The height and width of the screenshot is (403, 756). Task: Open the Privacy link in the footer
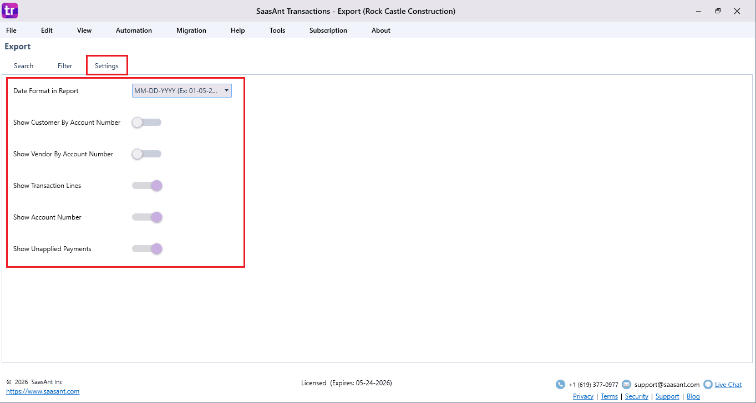[x=583, y=396]
